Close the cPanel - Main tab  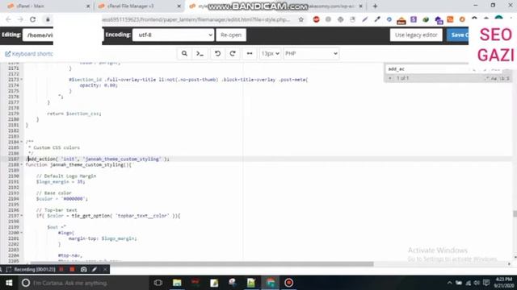coord(88,6)
